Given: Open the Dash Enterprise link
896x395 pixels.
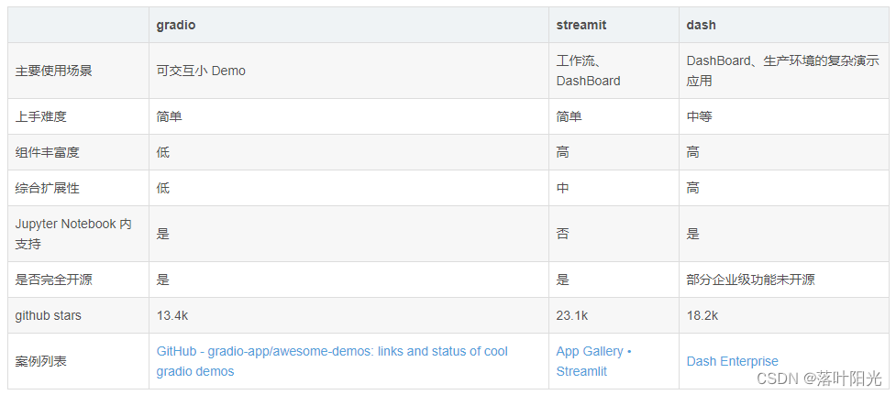Looking at the screenshot, I should (x=732, y=361).
